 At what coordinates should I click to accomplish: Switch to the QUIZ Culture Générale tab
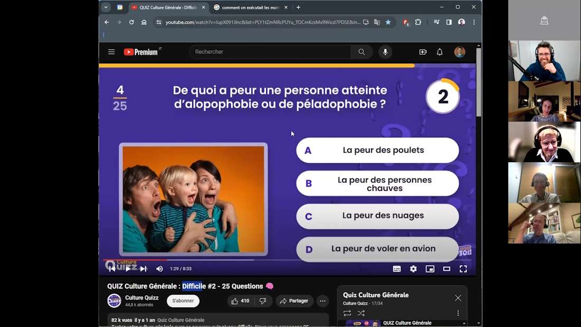click(168, 7)
